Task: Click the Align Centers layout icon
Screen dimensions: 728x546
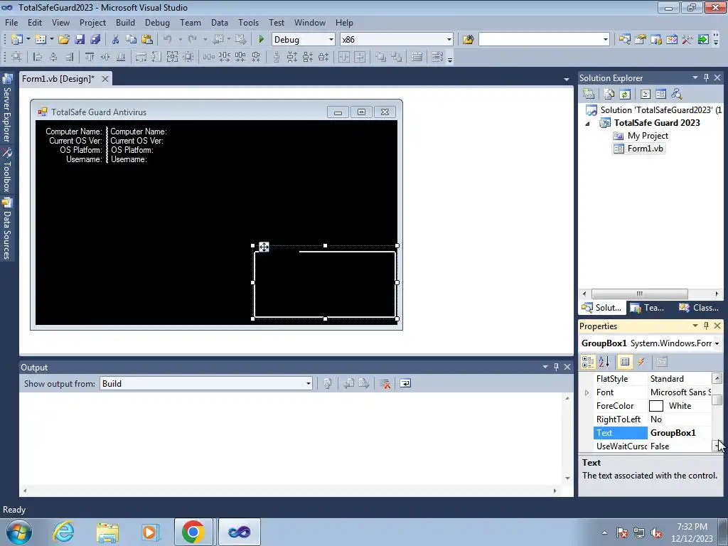Action: (53, 57)
